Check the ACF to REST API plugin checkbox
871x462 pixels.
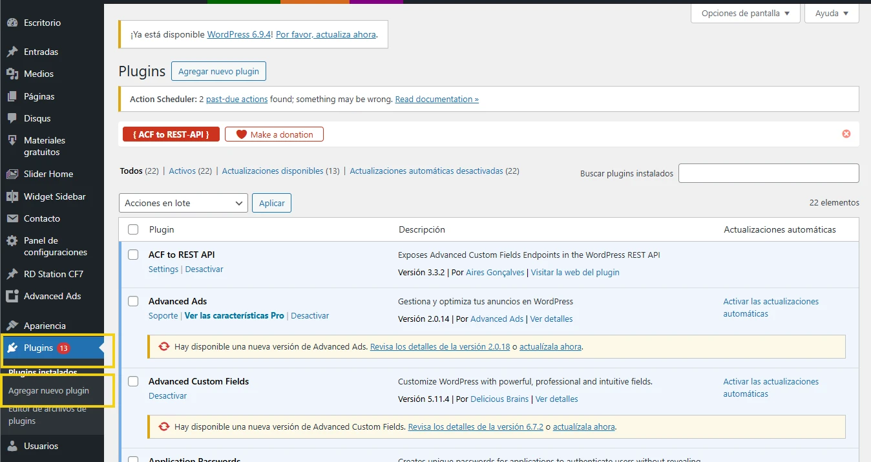(132, 255)
